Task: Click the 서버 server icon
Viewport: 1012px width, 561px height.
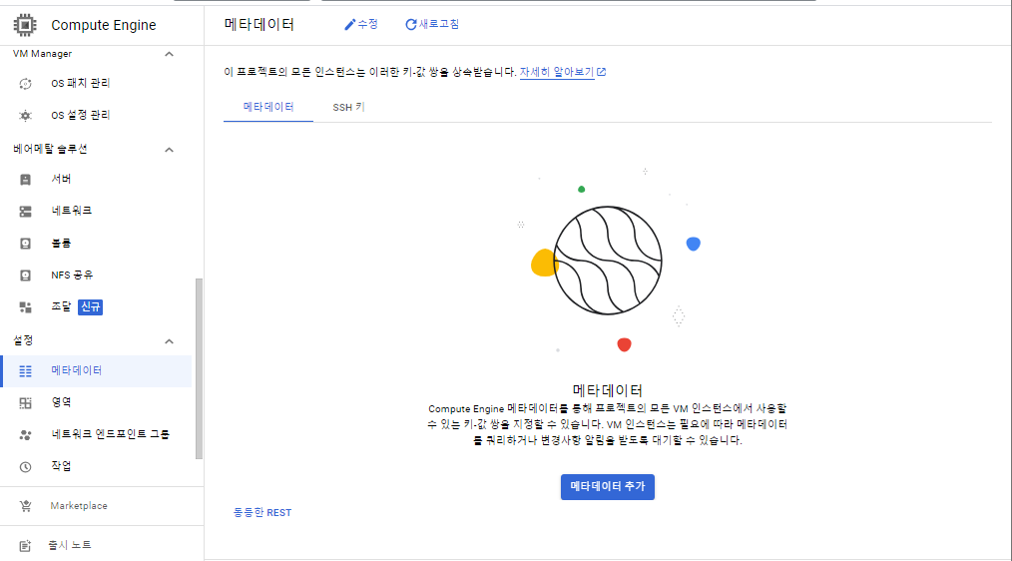Action: pyautogui.click(x=25, y=180)
